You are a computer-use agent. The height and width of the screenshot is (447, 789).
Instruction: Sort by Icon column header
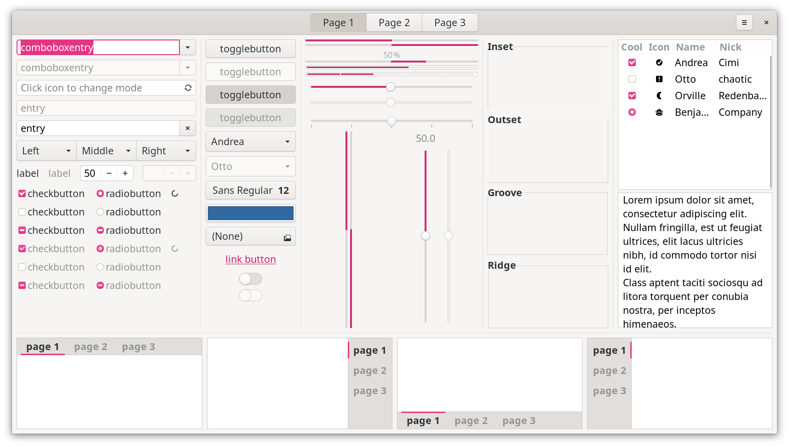click(659, 47)
